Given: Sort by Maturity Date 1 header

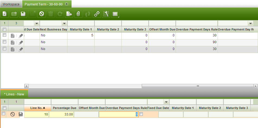Looking at the screenshot, I should pyautogui.click(x=81, y=29).
